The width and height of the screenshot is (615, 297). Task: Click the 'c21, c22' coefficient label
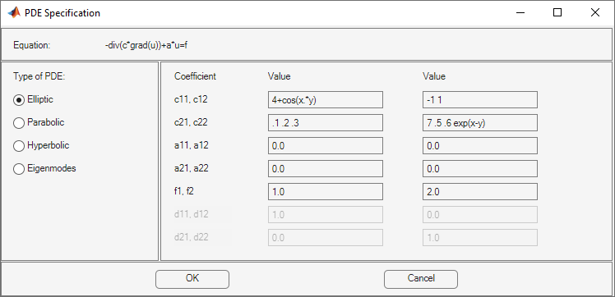pos(191,122)
